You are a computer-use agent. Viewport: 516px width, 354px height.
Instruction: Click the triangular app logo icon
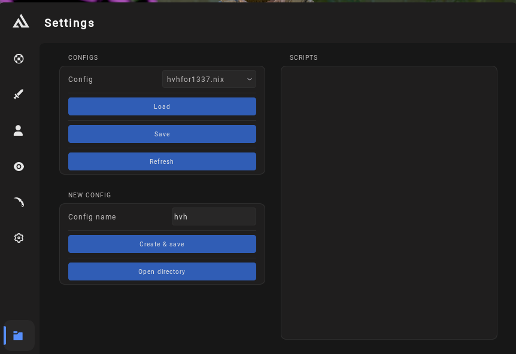click(21, 22)
